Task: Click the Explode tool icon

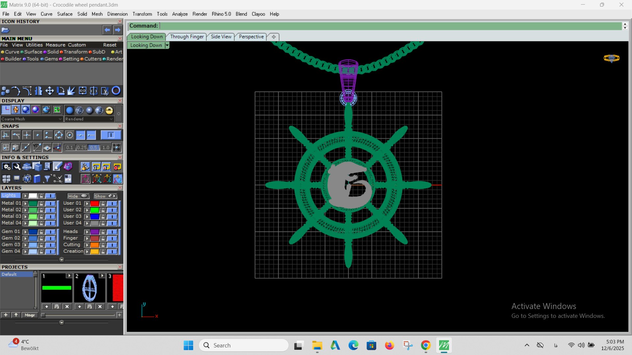Action: point(71,91)
